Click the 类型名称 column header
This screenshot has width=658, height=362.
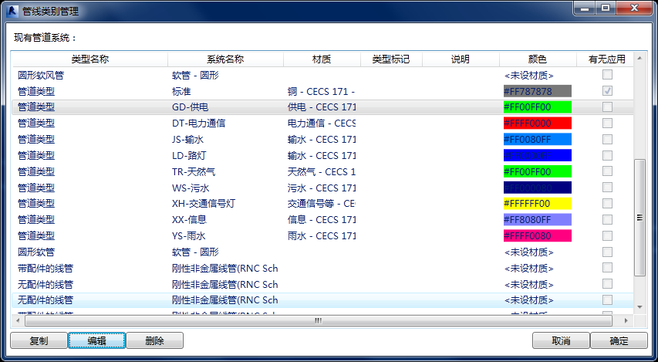click(89, 59)
